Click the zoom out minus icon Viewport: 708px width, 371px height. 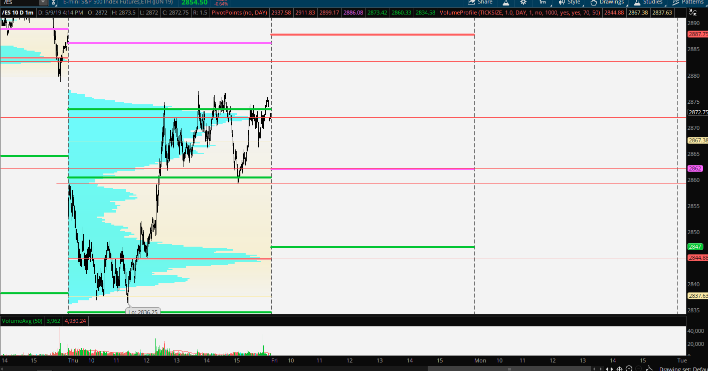(639, 369)
